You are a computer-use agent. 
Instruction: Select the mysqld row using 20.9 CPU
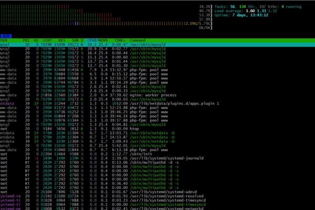(157, 49)
